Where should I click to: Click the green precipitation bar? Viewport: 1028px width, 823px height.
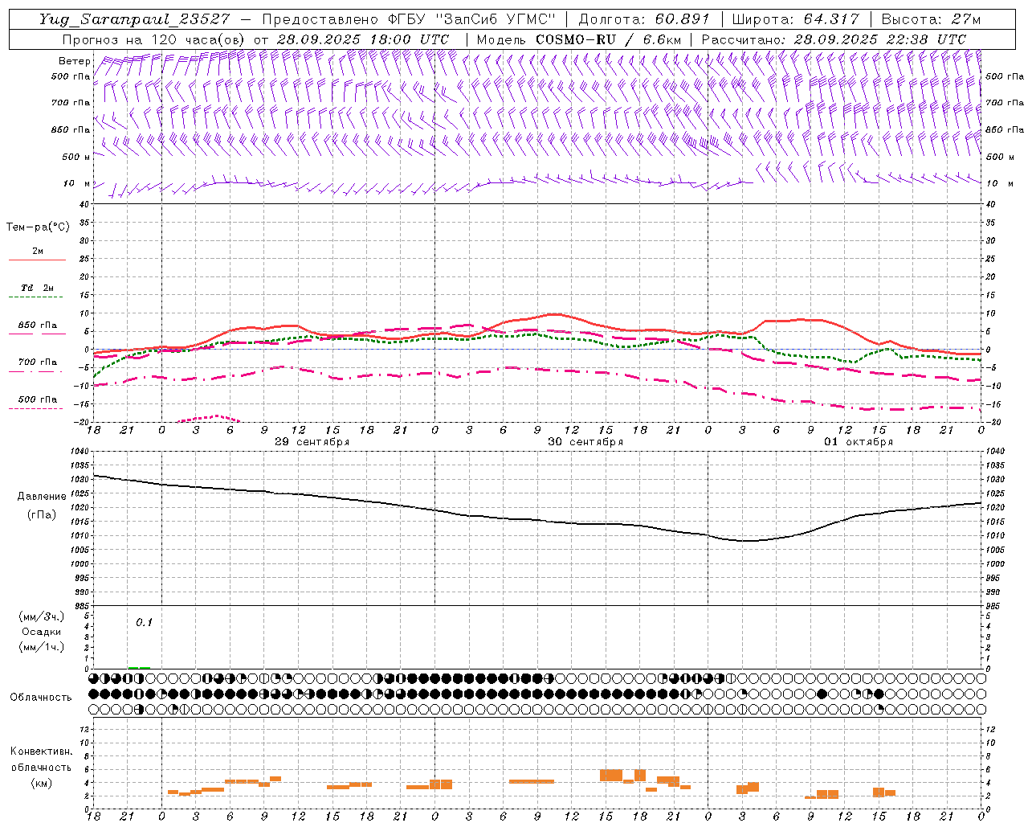click(139, 667)
